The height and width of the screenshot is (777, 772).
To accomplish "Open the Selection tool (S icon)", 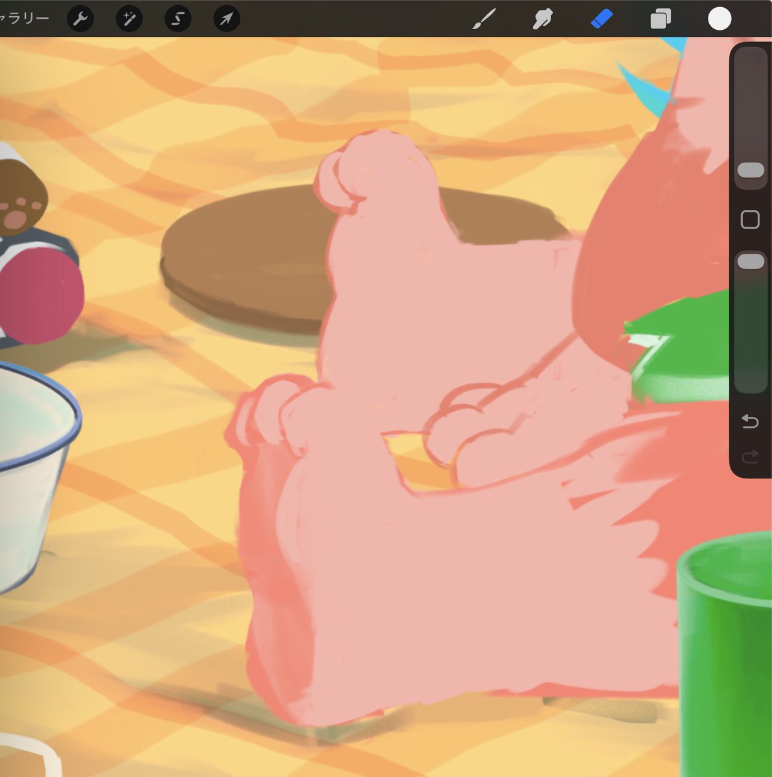I will coord(177,19).
